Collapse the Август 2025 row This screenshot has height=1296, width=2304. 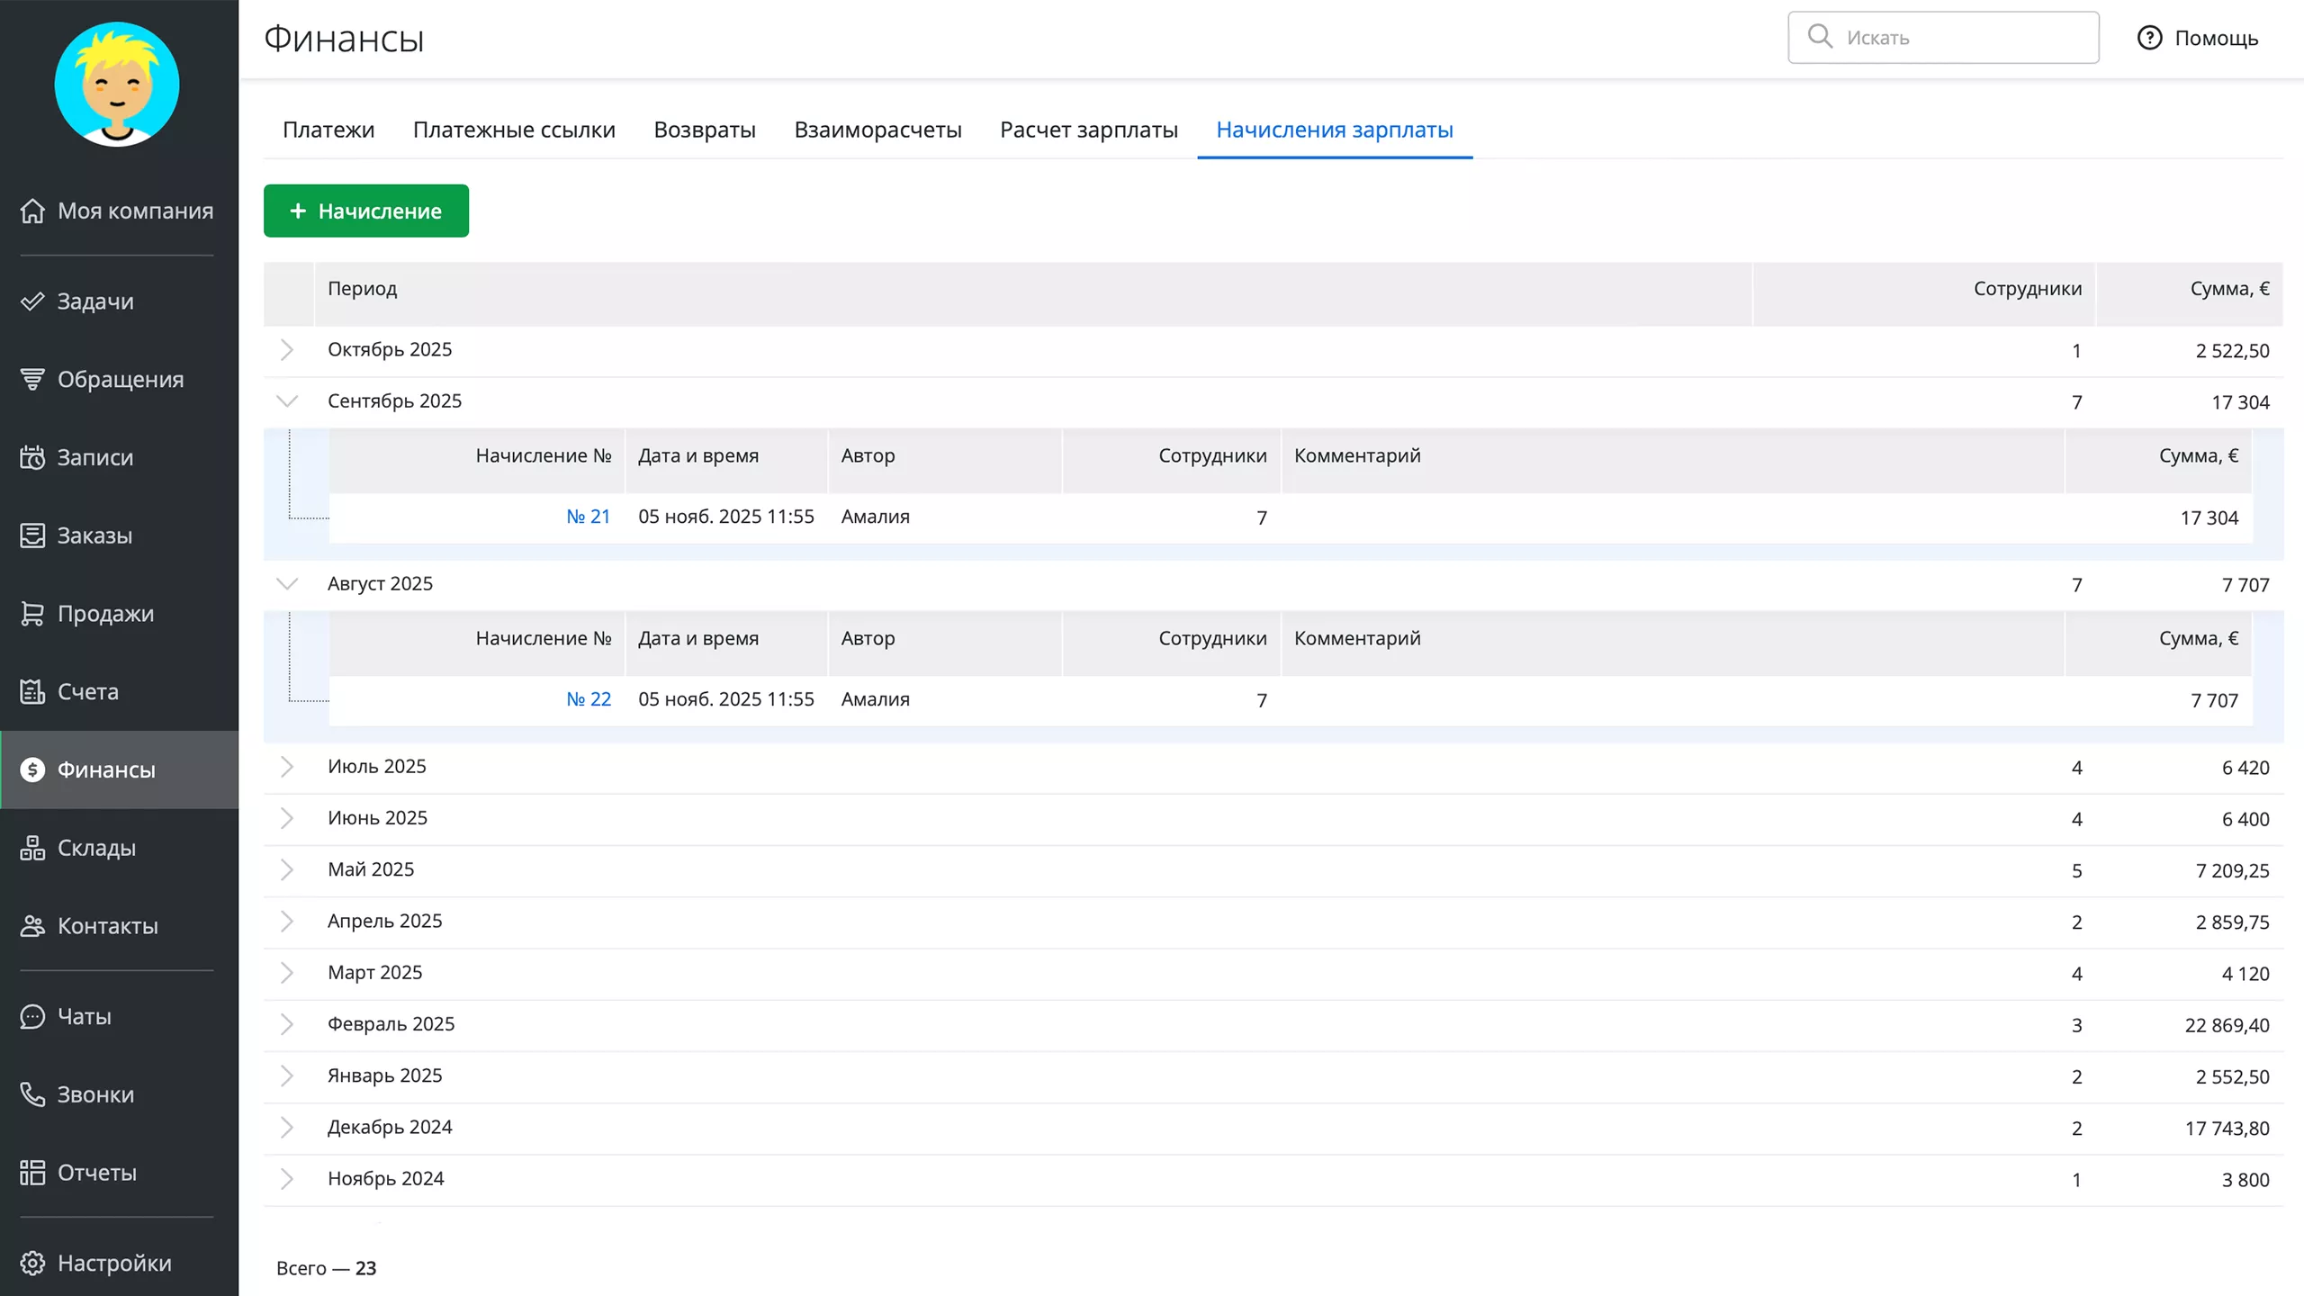(286, 584)
